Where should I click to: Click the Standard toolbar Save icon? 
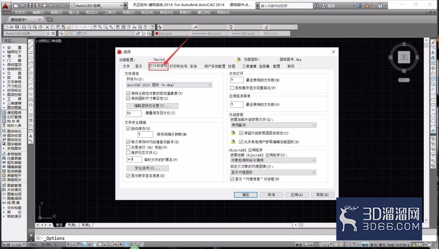(17, 27)
